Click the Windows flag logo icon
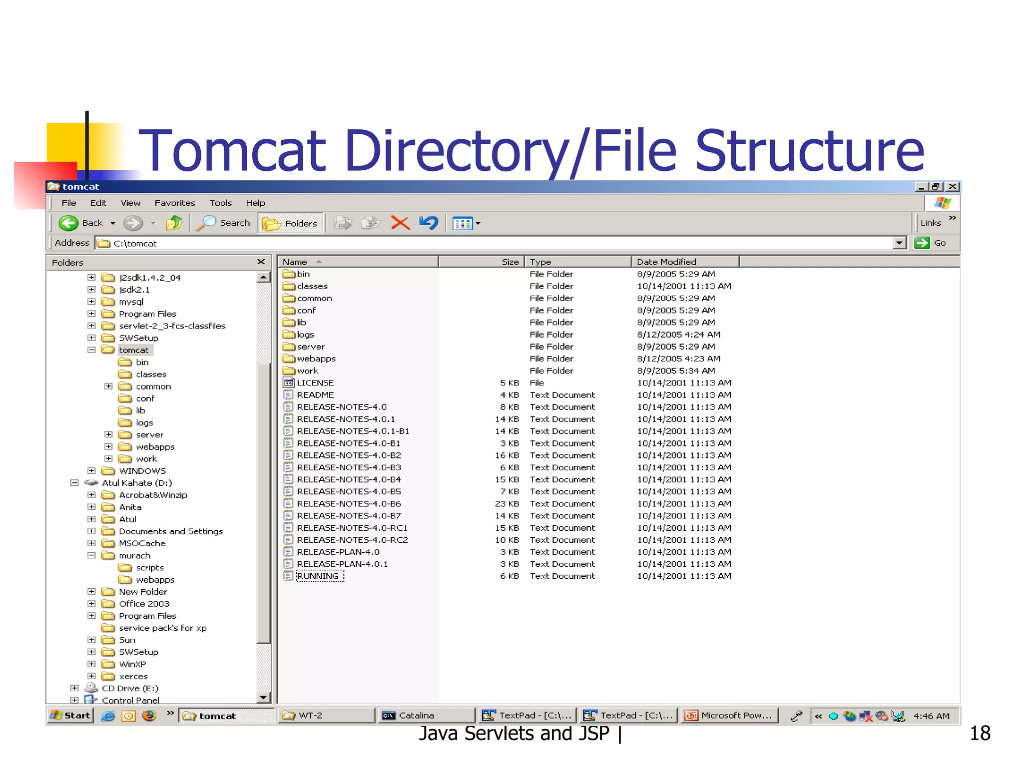The height and width of the screenshot is (767, 1023). [942, 203]
